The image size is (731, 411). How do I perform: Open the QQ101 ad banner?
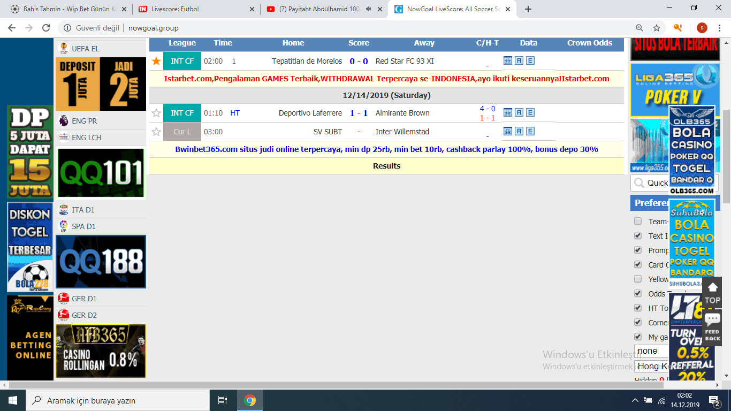pos(101,173)
